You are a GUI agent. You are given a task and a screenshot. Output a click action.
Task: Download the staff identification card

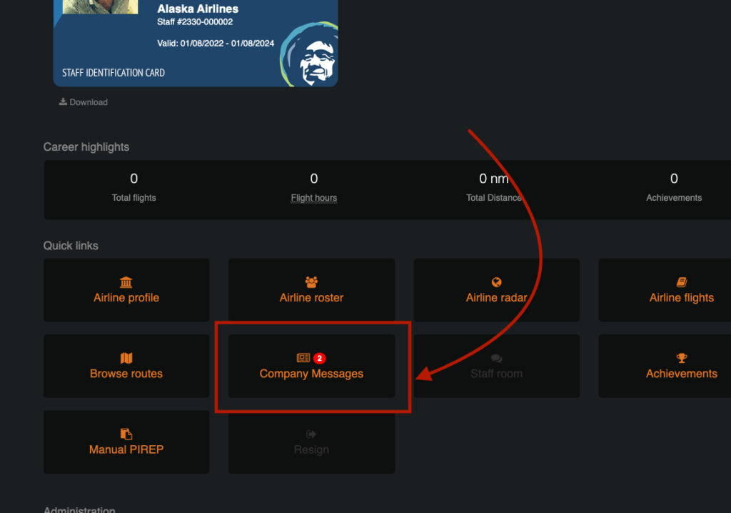[84, 102]
